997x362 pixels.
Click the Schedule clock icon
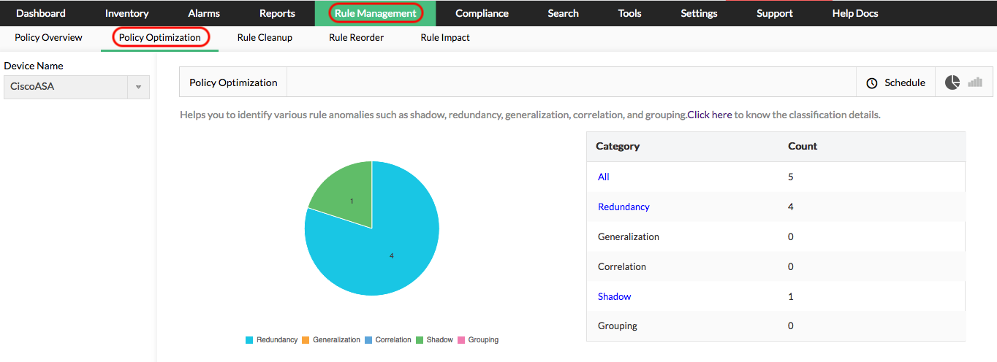click(871, 83)
